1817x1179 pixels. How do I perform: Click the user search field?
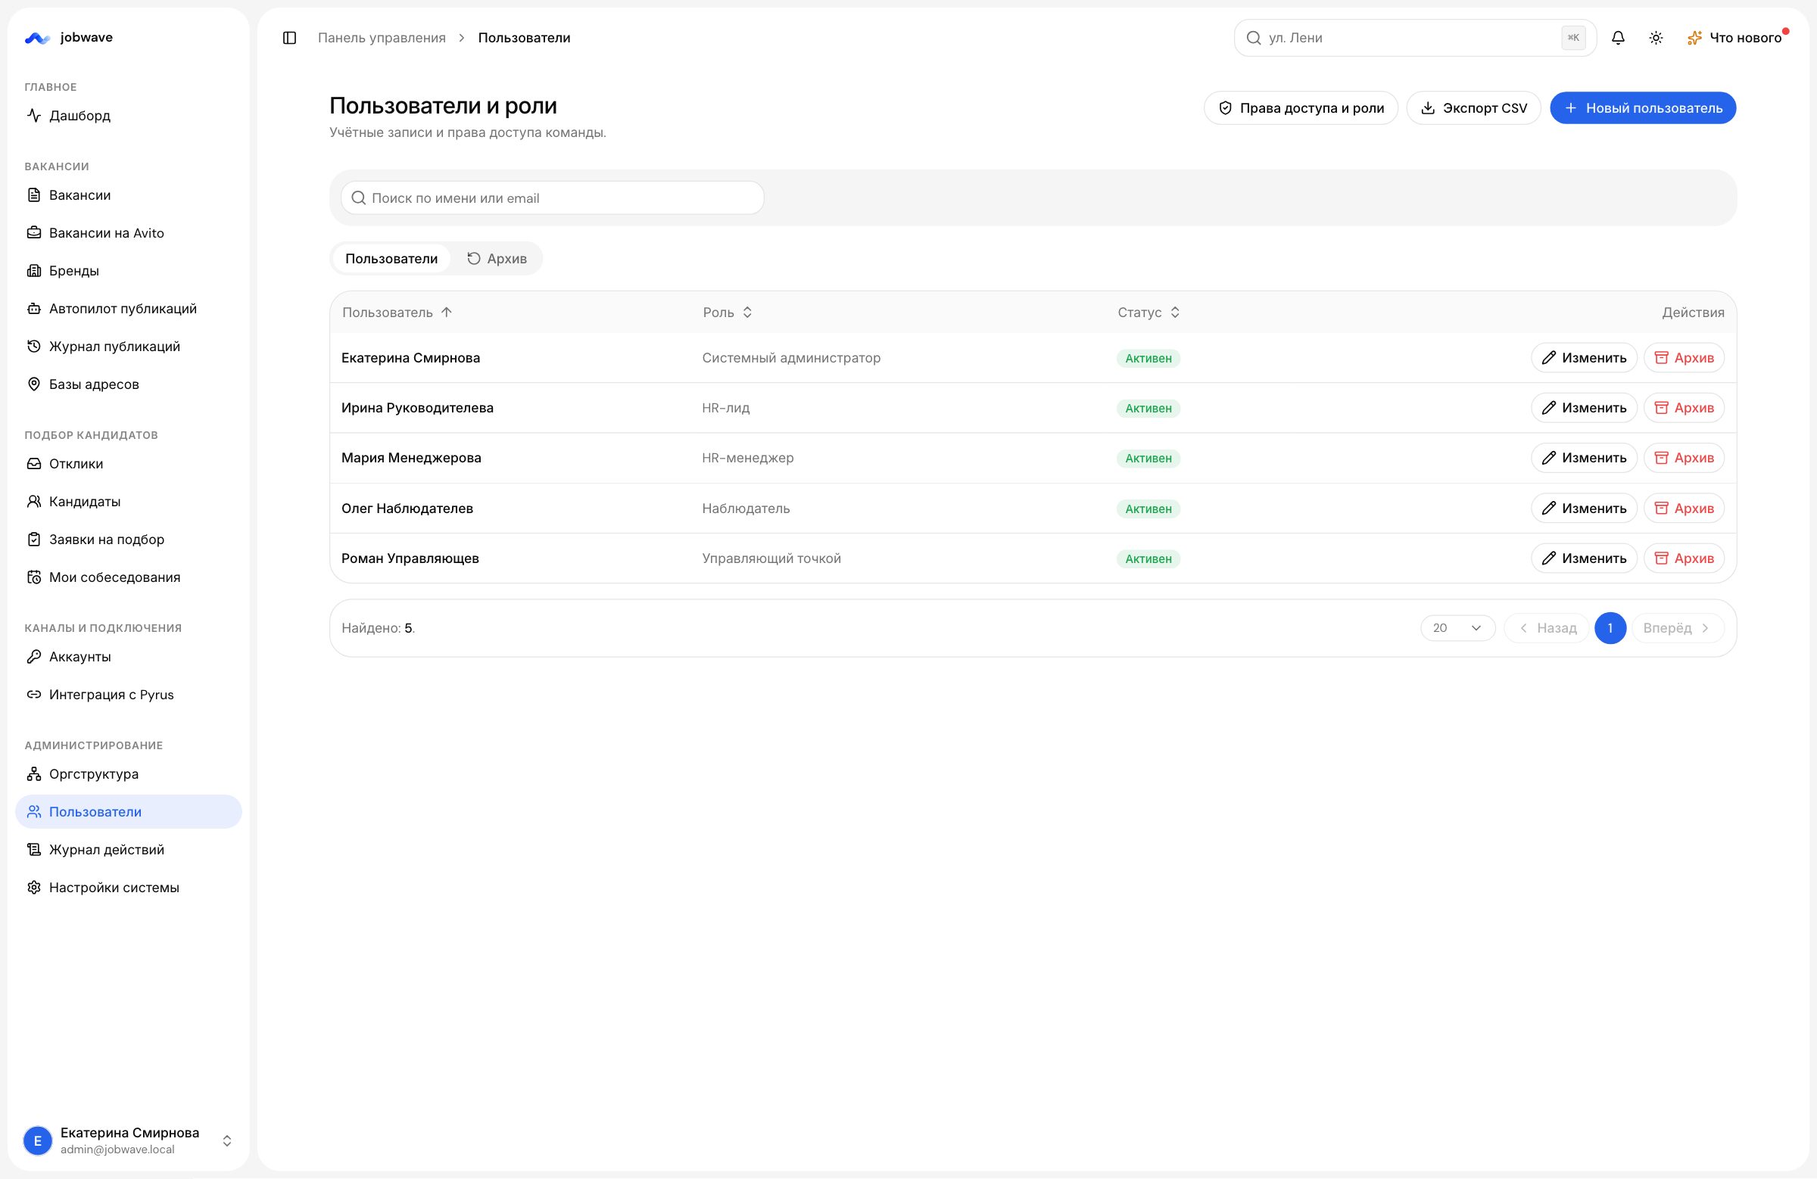(x=552, y=198)
